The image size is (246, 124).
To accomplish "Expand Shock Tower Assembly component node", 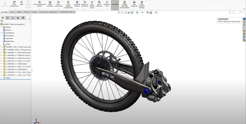I will click(x=1, y=47).
